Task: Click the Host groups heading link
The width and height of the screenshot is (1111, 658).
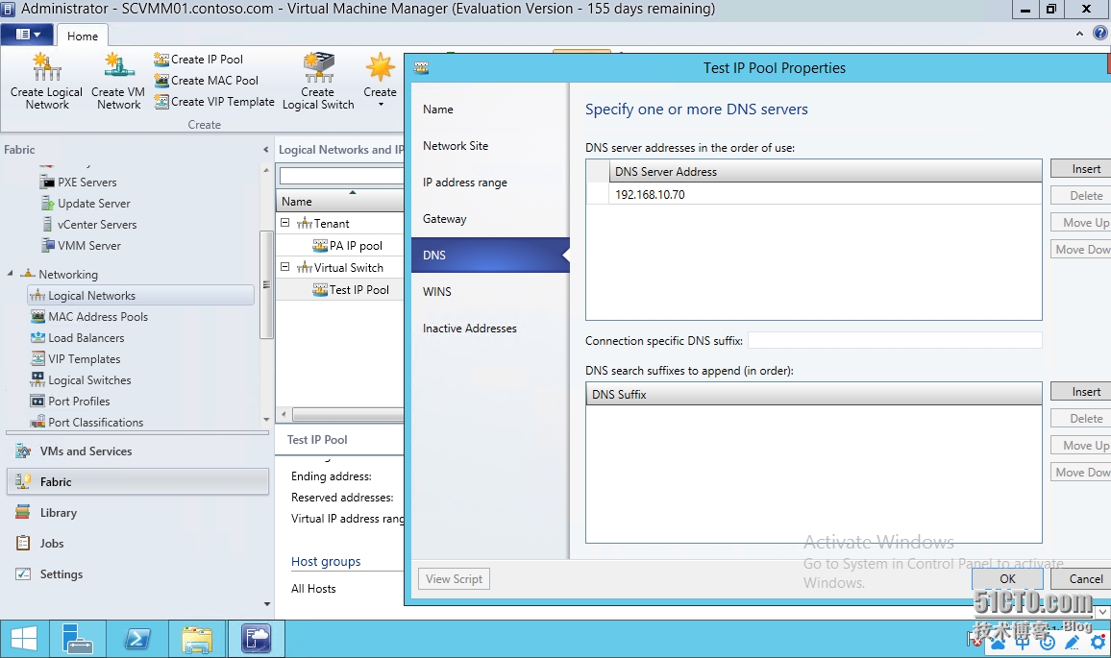Action: click(x=326, y=561)
